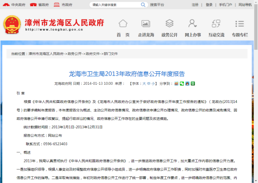
Task: Open the 市政府 building icon
Action: tap(57, 5)
